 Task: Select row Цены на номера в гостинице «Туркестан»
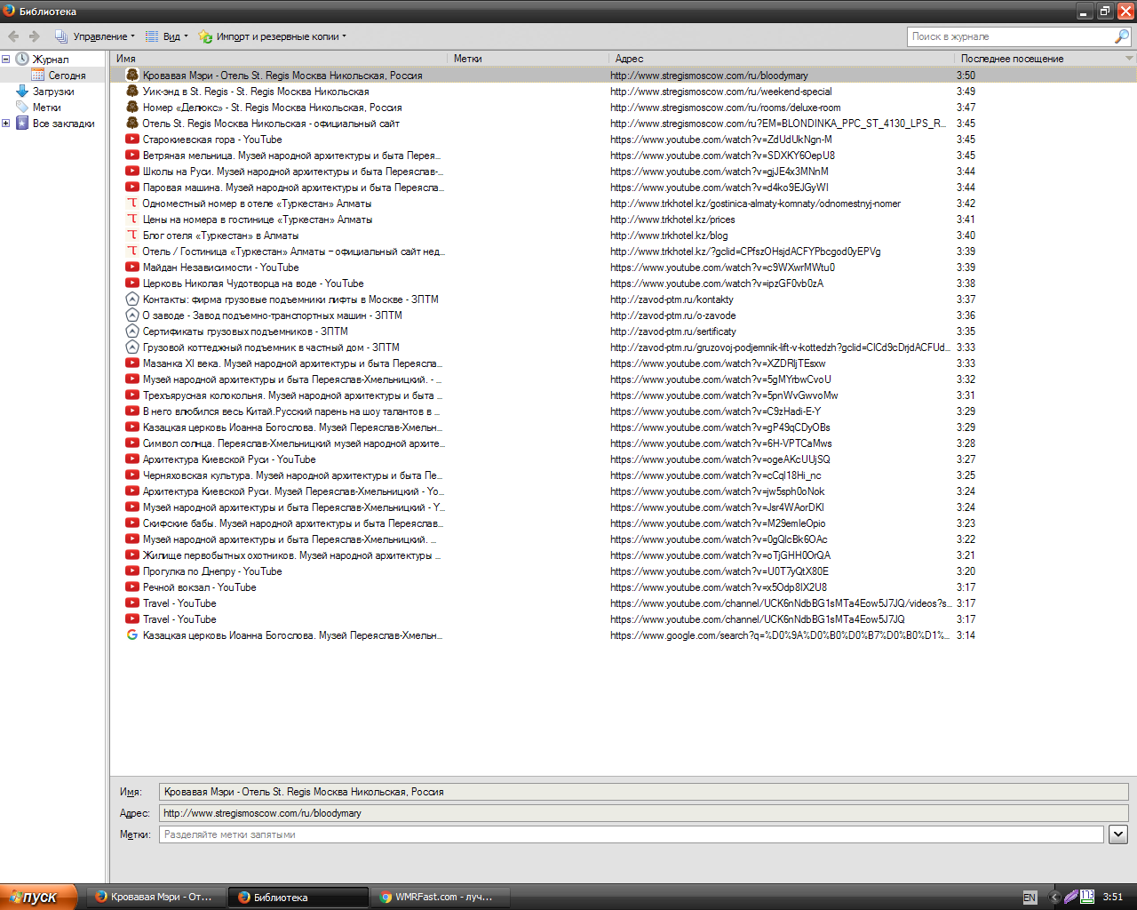(x=623, y=219)
